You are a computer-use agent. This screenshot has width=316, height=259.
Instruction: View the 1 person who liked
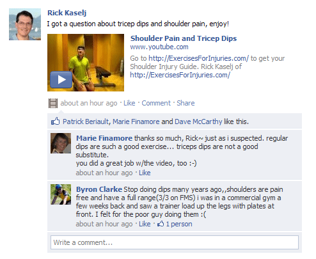179,224
